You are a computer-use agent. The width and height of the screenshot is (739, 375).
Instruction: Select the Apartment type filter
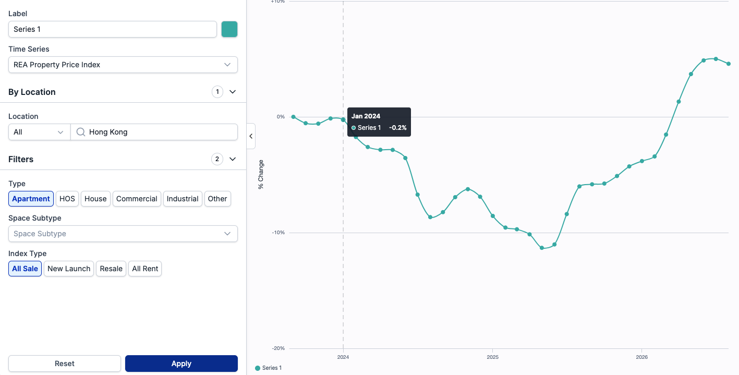[x=31, y=199]
